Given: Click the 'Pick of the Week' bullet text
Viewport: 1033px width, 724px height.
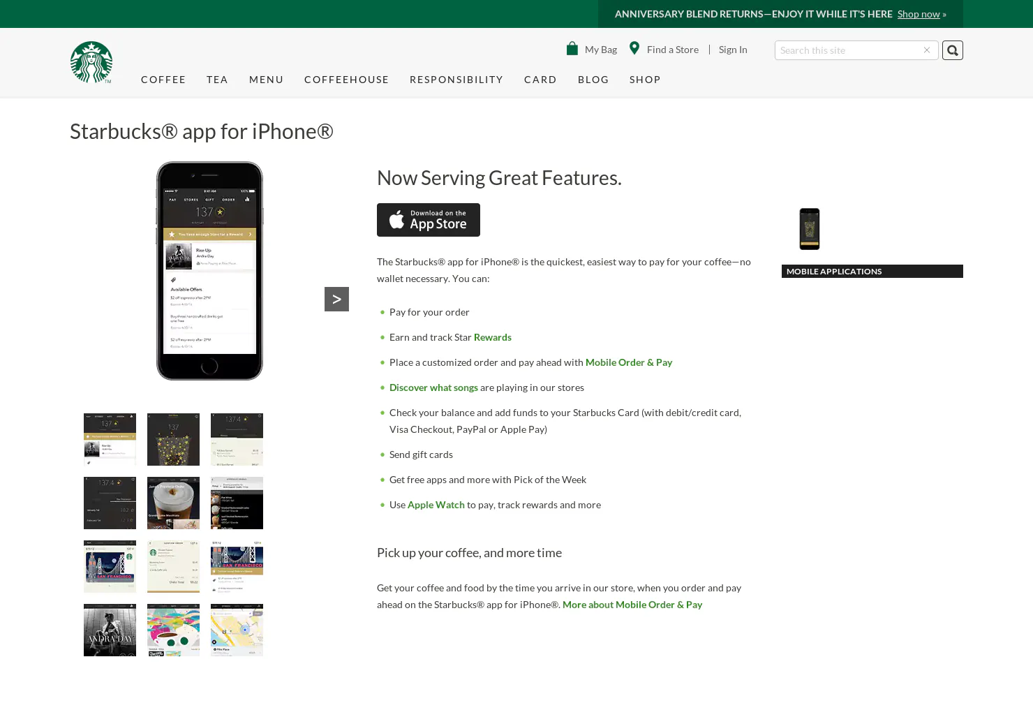Looking at the screenshot, I should pyautogui.click(x=488, y=480).
